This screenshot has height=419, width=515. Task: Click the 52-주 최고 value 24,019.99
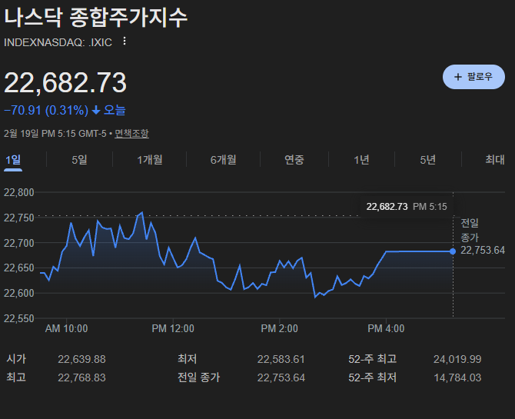point(457,359)
